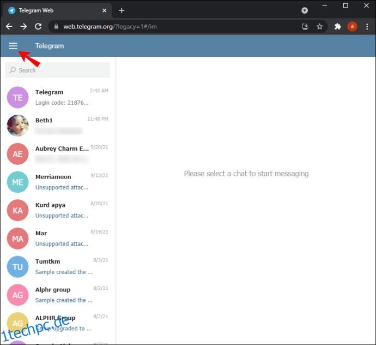376x345 pixels.
Task: Click the Telegram header title
Action: pos(50,46)
